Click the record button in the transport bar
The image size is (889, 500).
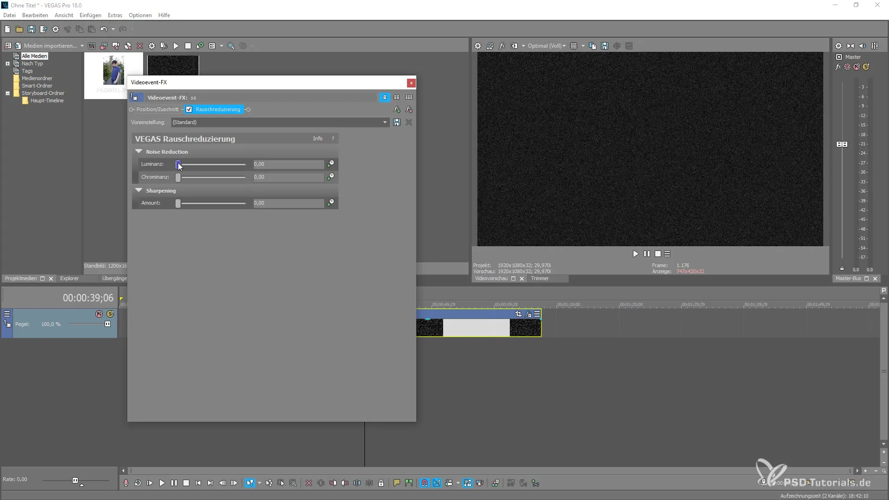[125, 483]
